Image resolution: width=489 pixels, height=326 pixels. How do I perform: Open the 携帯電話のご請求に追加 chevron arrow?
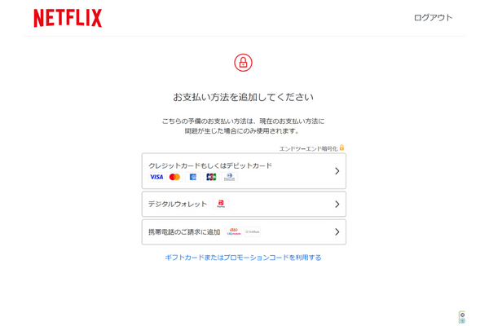337,231
